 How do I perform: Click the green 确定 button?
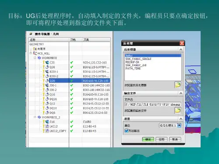tap(148, 140)
